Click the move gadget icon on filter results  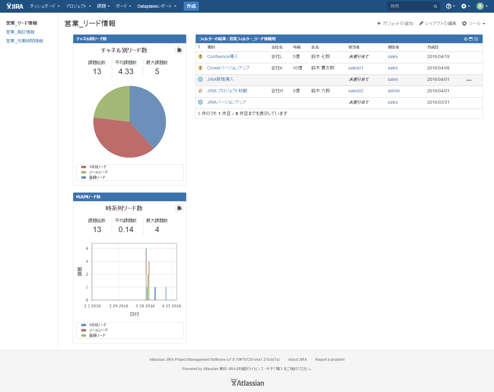pos(466,39)
